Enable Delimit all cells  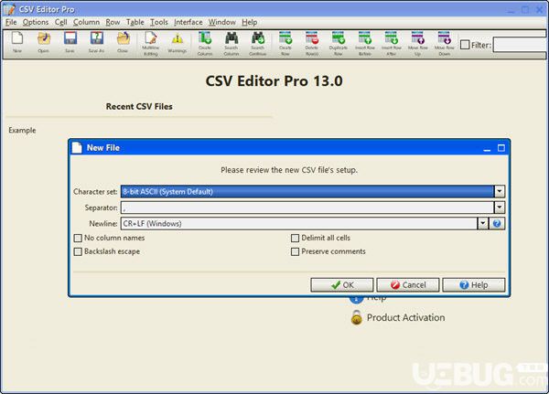[x=296, y=239]
